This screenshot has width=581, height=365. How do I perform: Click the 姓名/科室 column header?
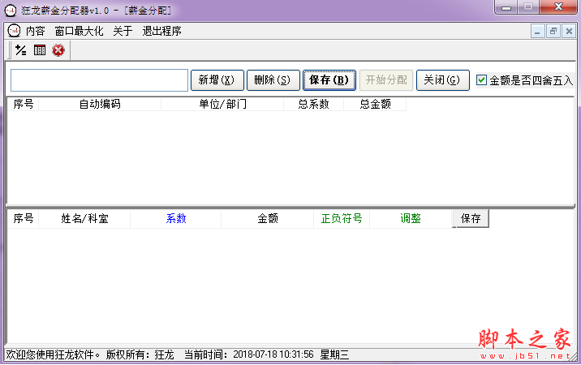(x=84, y=219)
